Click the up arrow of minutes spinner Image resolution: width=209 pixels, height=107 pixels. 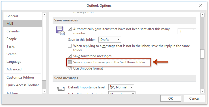click(x=194, y=30)
